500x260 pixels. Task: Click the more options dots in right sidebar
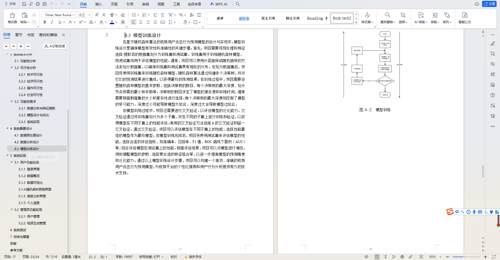coord(493,126)
